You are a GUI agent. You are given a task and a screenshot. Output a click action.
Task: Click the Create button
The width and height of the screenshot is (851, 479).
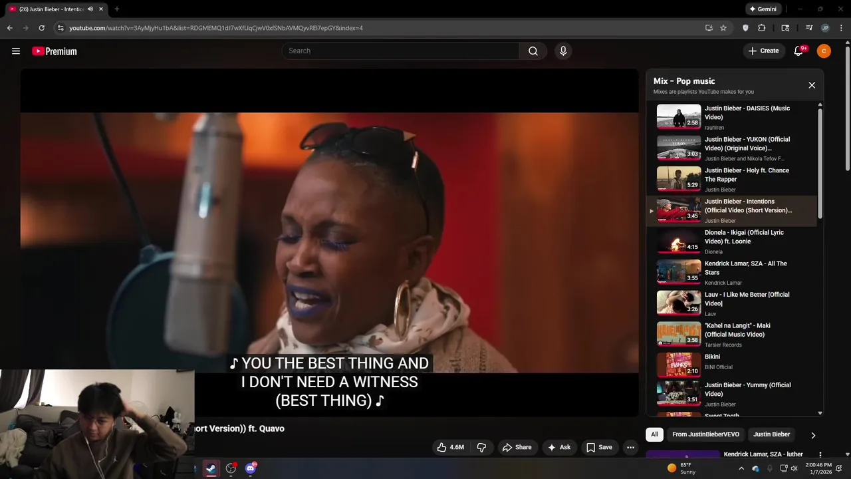click(x=763, y=51)
